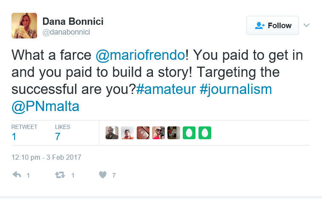This screenshot has width=322, height=199.
Task: Click the retweet icon below tweet
Action: 60,175
